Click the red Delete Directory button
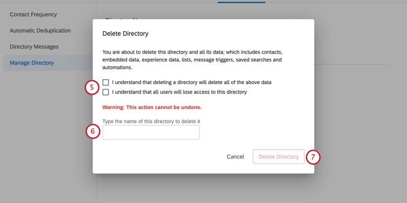407x203 pixels. (x=279, y=157)
